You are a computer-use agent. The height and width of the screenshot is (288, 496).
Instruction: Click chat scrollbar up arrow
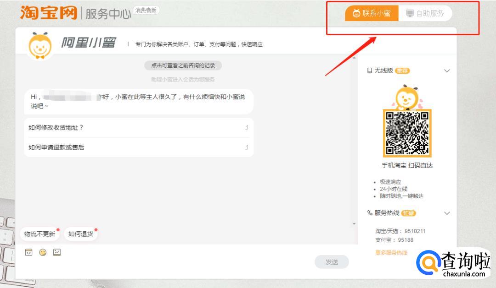coord(354,58)
